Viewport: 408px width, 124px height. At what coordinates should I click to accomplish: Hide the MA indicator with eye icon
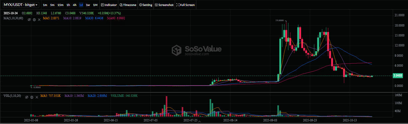29,20
